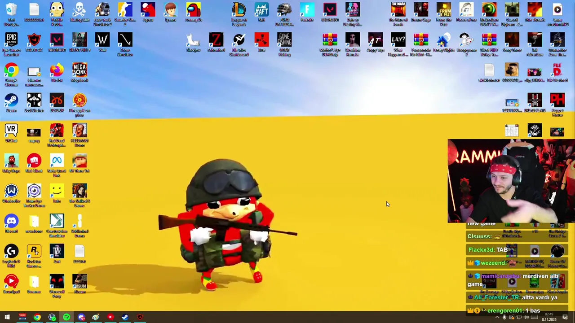Open Meta Quest Link shortcut
Viewport: 575px width, 323px height.
[57, 165]
